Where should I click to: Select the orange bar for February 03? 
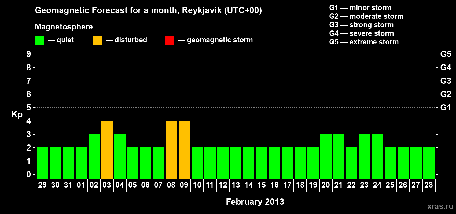pyautogui.click(x=107, y=150)
